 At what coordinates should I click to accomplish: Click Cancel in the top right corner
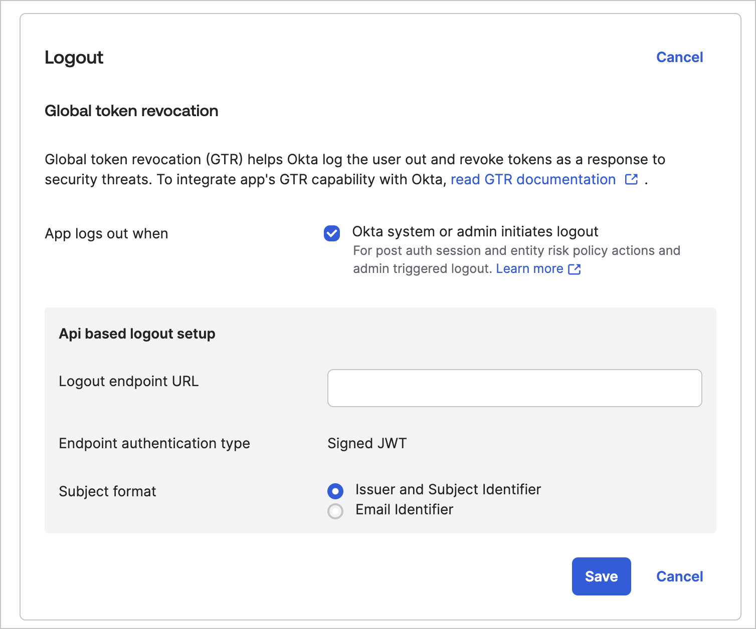coord(679,57)
